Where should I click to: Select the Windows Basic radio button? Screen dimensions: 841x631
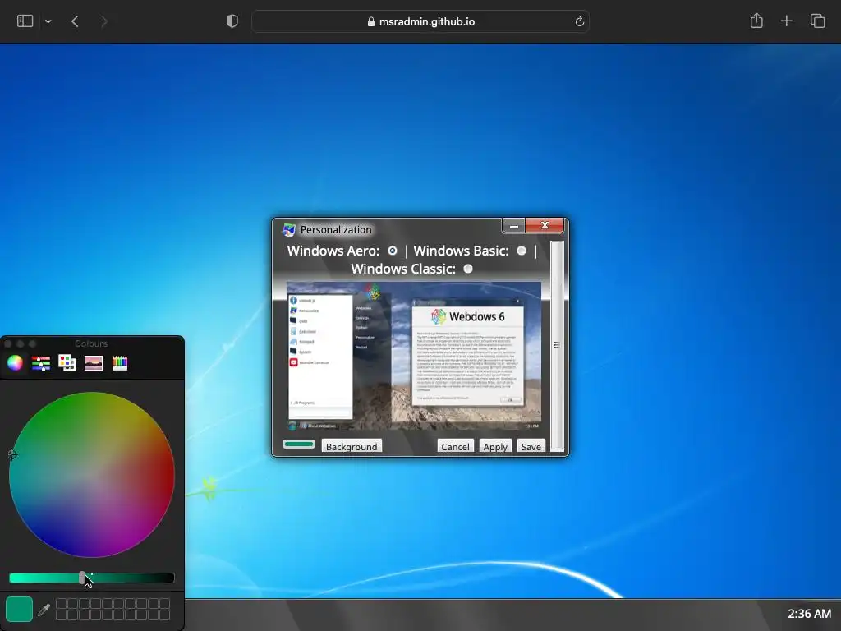522,251
